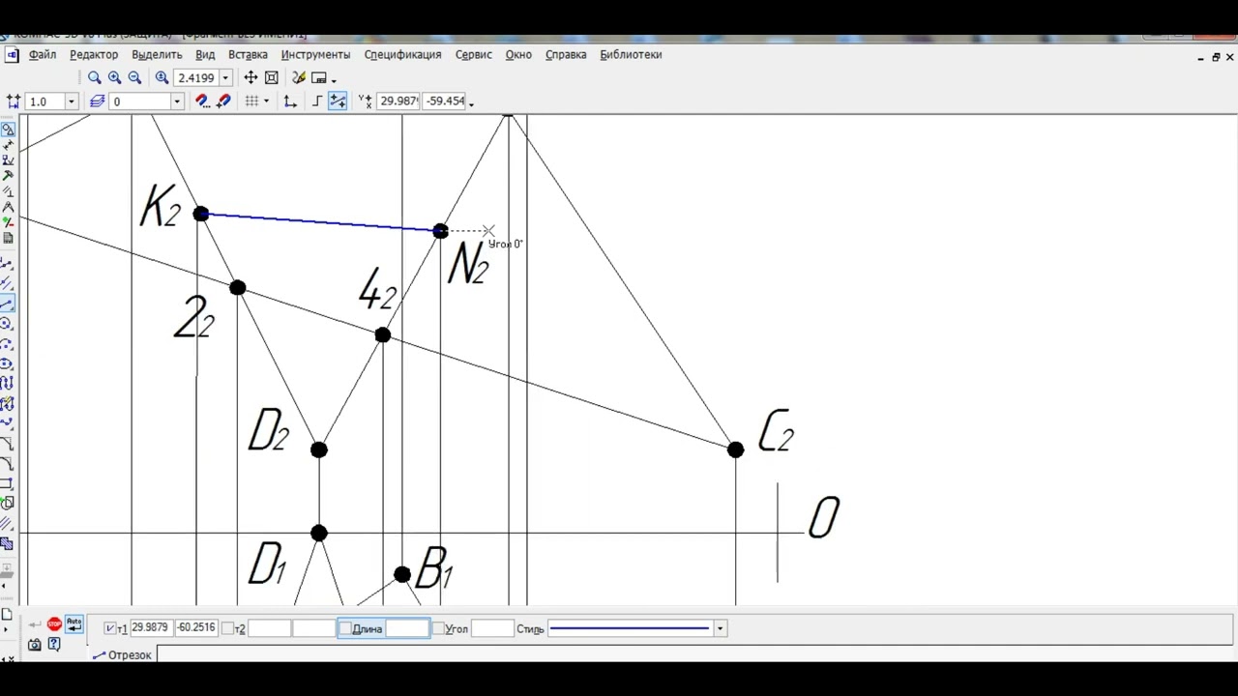Toggle the orthogonal drawing mode icon

click(317, 101)
